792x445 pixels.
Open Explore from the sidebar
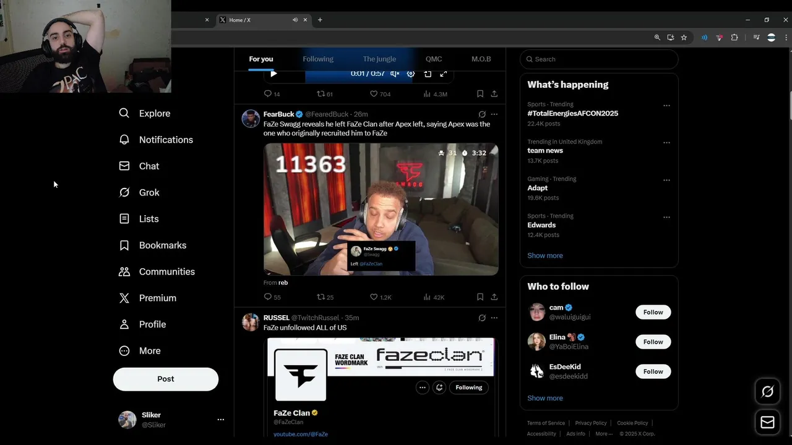[x=145, y=113]
